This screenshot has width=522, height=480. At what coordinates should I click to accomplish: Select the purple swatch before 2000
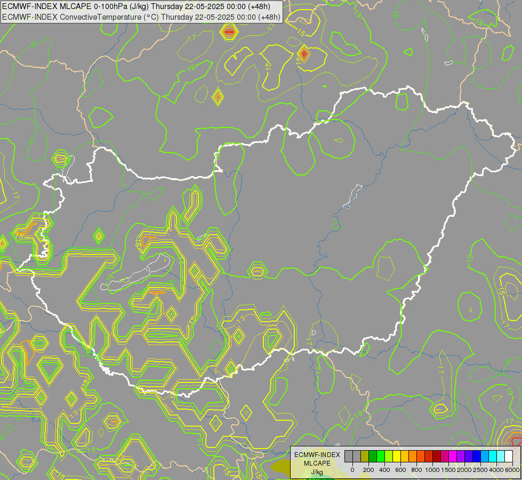tap(461, 457)
